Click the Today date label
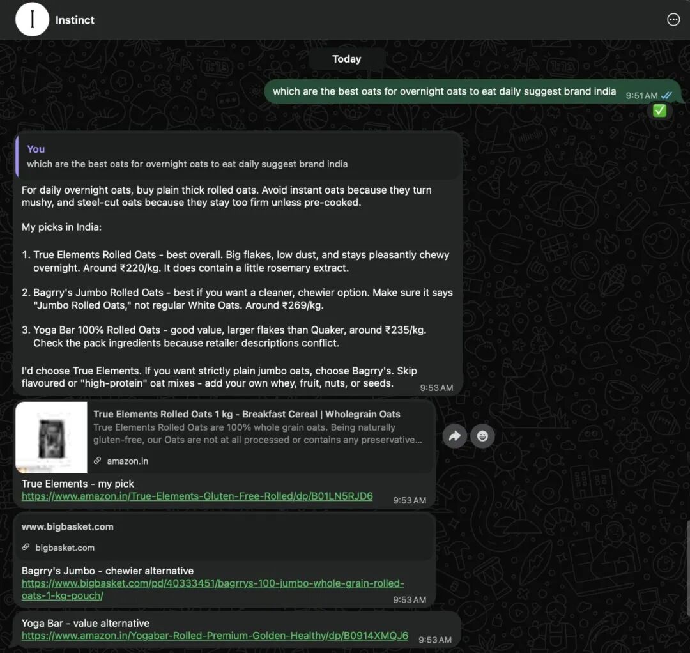The width and height of the screenshot is (690, 653). pyautogui.click(x=347, y=59)
